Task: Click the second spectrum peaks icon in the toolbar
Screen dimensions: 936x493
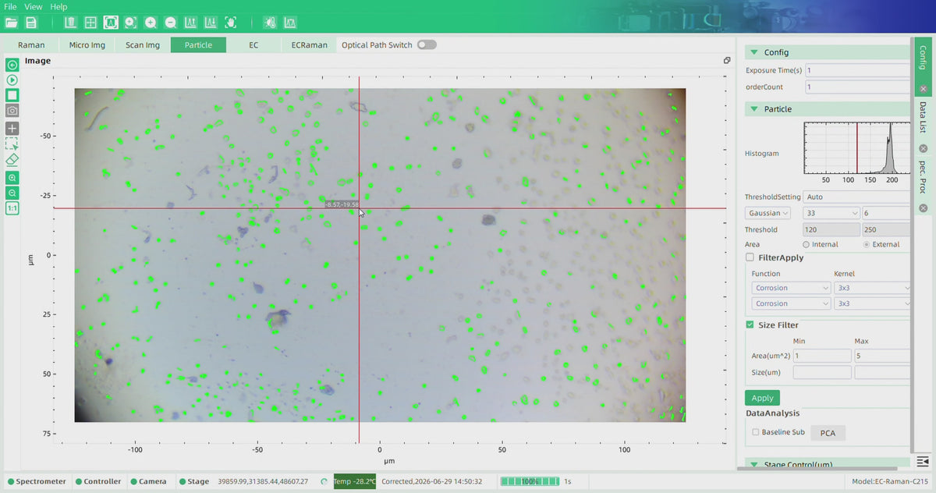Action: 211,23
